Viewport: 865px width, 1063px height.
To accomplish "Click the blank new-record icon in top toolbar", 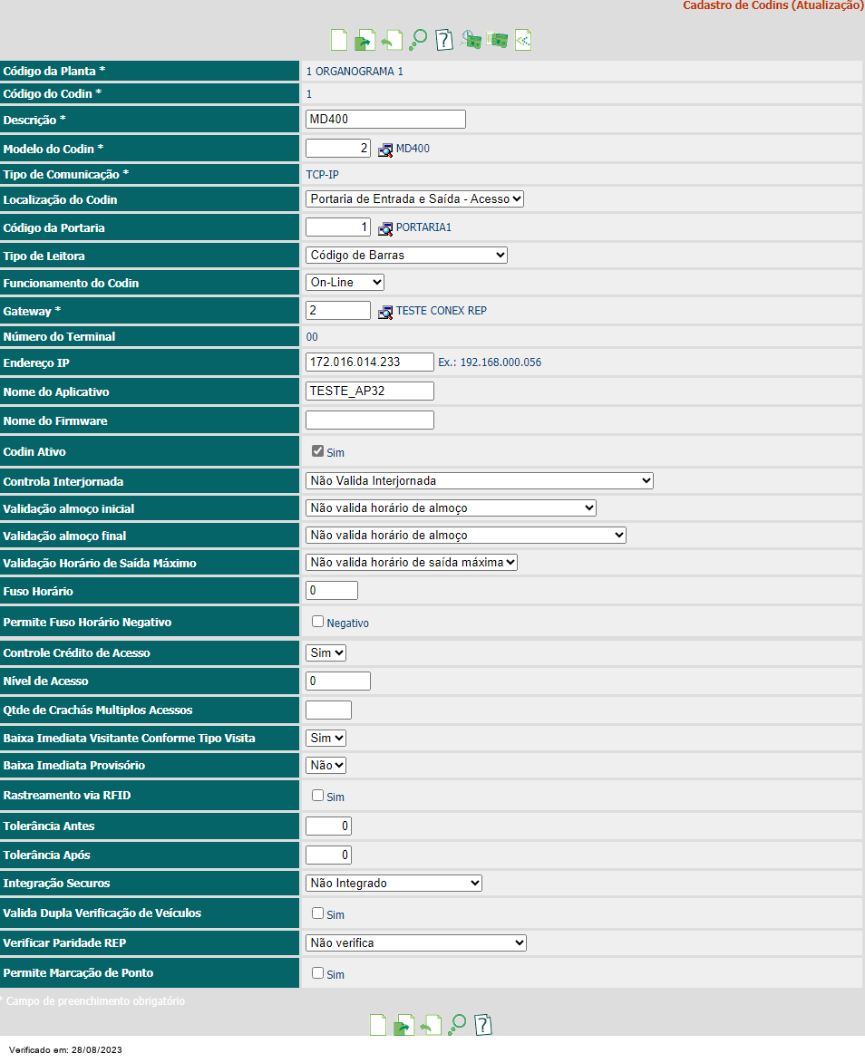I will 338,40.
